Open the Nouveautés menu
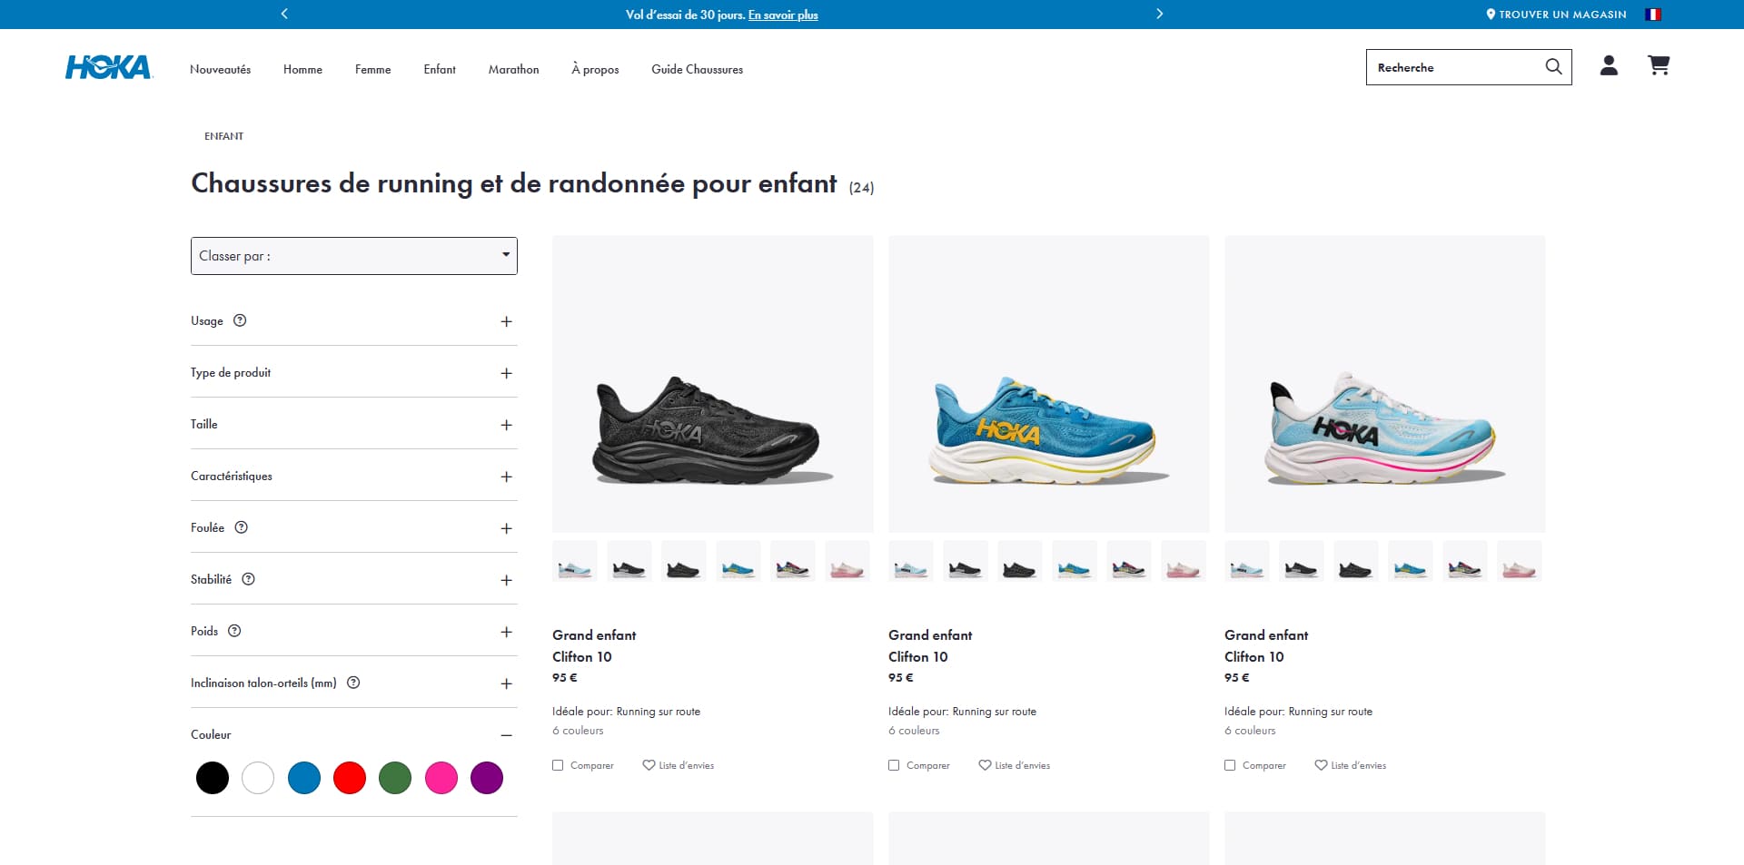1744x865 pixels. coord(220,69)
